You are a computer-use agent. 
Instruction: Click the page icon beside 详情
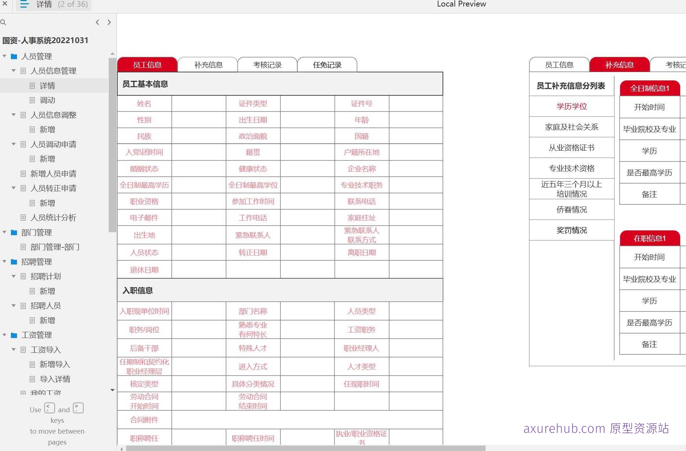point(33,85)
